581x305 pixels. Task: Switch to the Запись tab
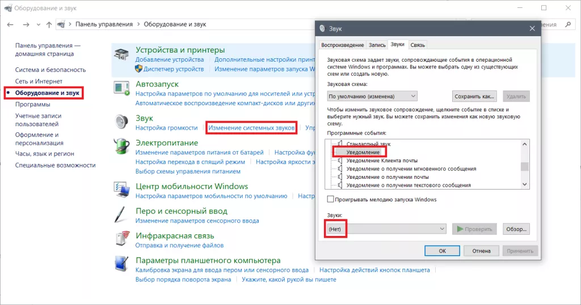tap(377, 45)
